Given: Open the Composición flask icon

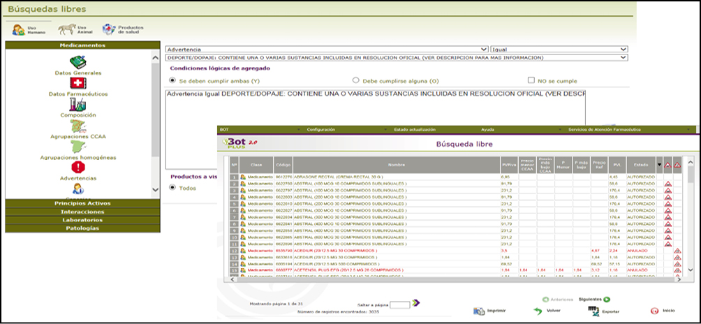Looking at the screenshot, I should pyautogui.click(x=78, y=105).
